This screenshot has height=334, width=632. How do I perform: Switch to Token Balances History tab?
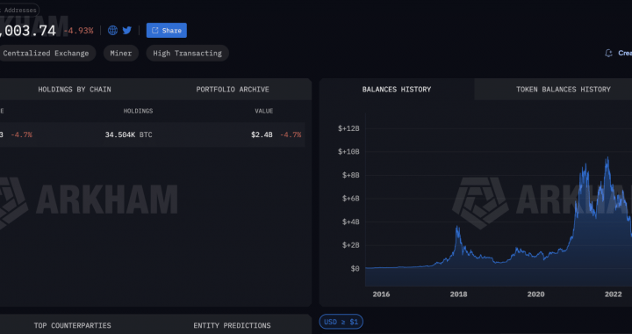563,89
